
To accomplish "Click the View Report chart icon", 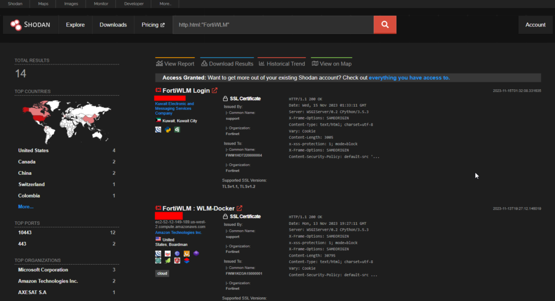I will (x=159, y=63).
